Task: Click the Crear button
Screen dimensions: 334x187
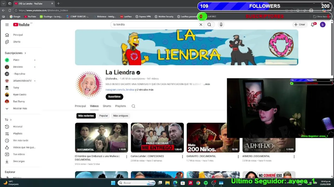Action: point(300,25)
